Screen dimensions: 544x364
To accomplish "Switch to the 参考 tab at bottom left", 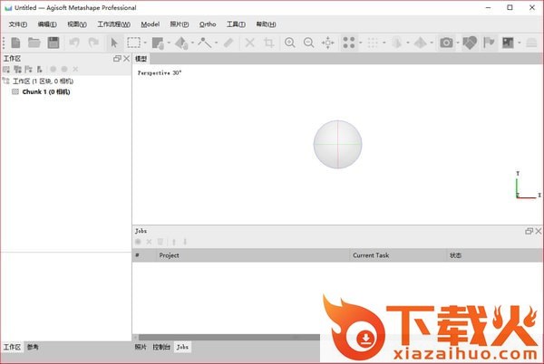I will pyautogui.click(x=33, y=347).
